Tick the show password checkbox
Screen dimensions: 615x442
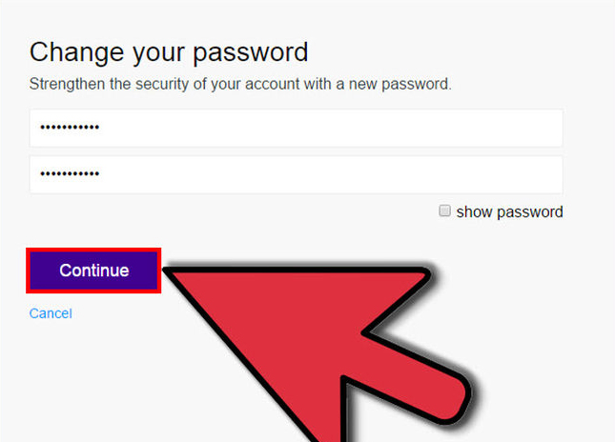(444, 211)
